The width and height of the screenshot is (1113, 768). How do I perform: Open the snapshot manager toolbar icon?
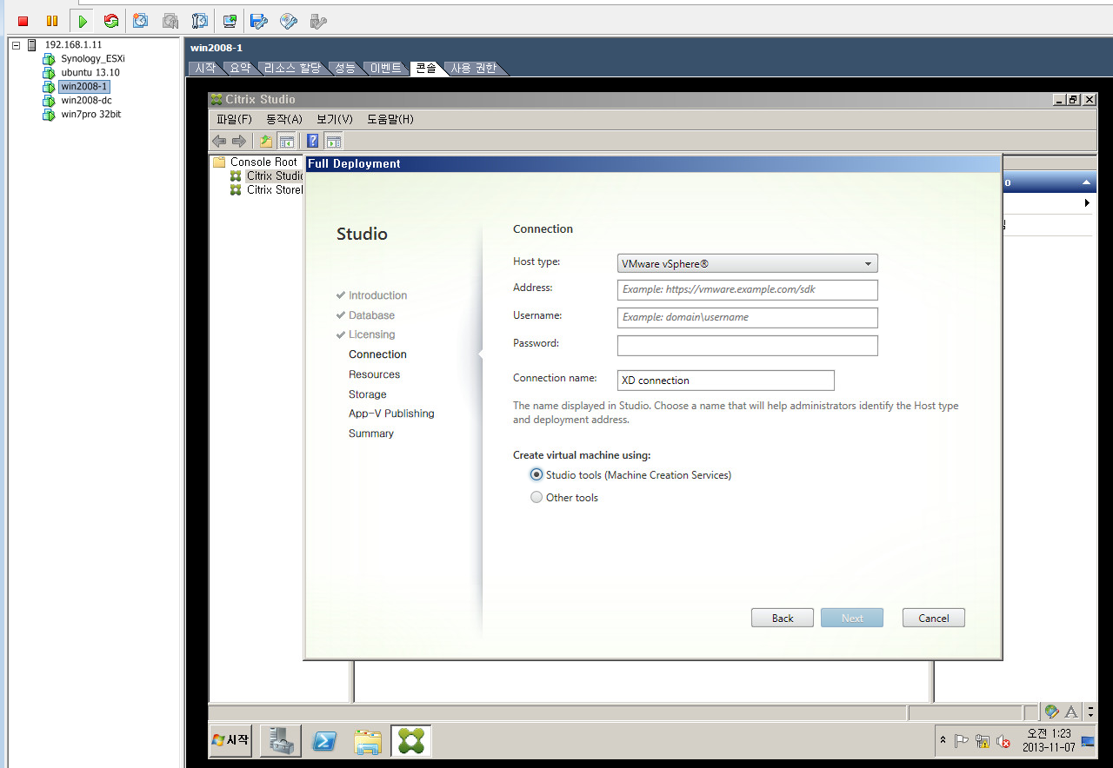coord(199,21)
